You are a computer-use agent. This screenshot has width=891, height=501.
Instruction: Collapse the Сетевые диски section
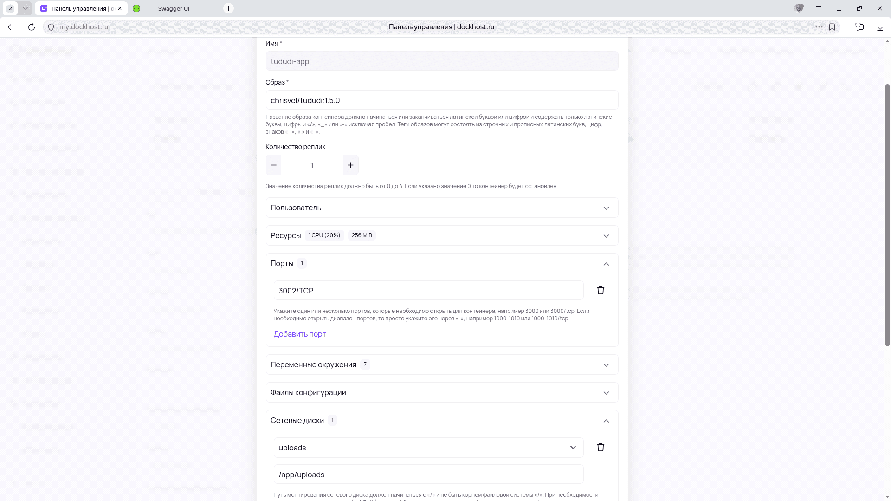[442, 420]
